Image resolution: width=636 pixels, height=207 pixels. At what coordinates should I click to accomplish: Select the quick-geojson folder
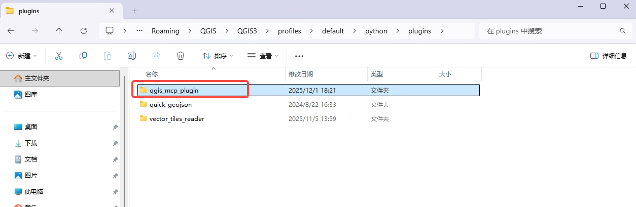coord(308,104)
